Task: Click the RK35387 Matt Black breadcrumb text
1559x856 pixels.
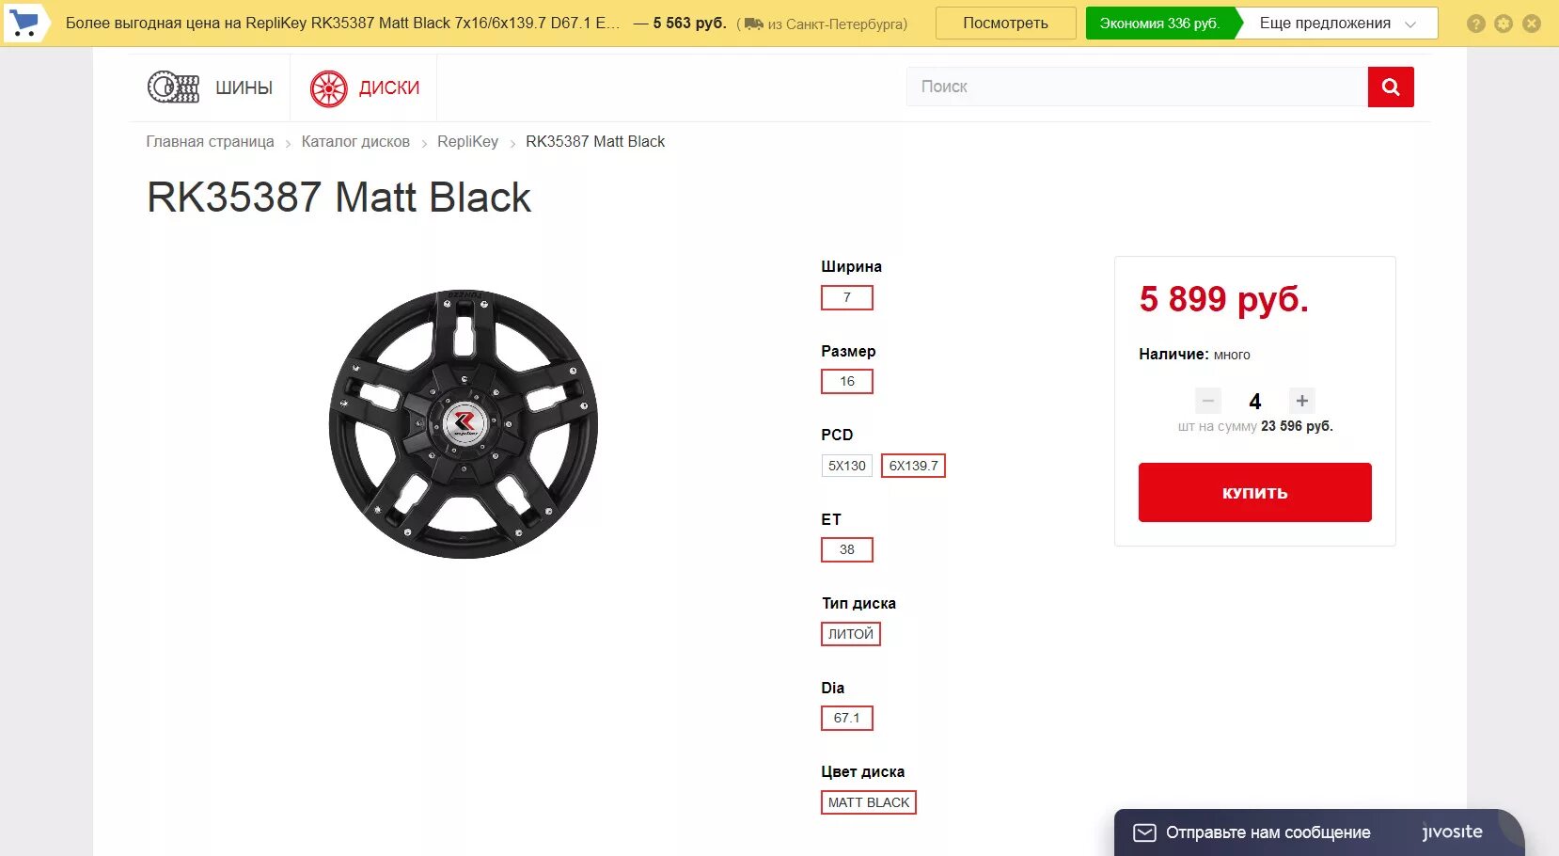Action: click(595, 141)
